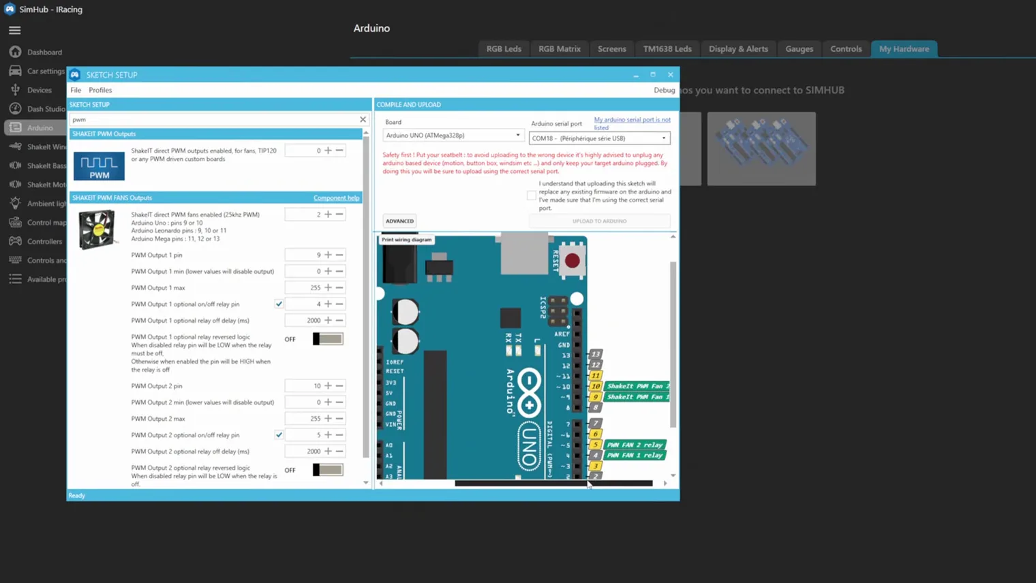Uncheck PWM Output 1 relay pin checkbox
This screenshot has width=1036, height=583.
[x=279, y=304]
